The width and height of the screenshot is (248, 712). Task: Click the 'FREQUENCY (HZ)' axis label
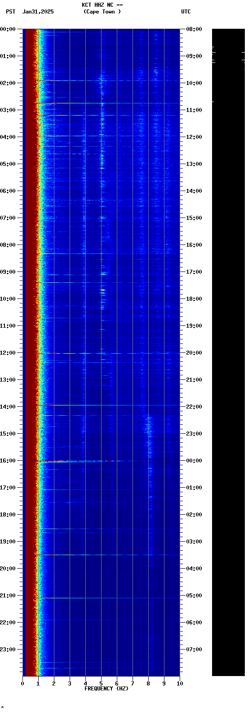[106, 689]
